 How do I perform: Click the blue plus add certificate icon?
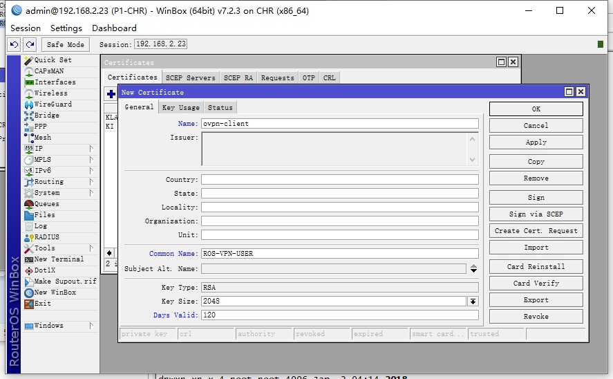(111, 94)
